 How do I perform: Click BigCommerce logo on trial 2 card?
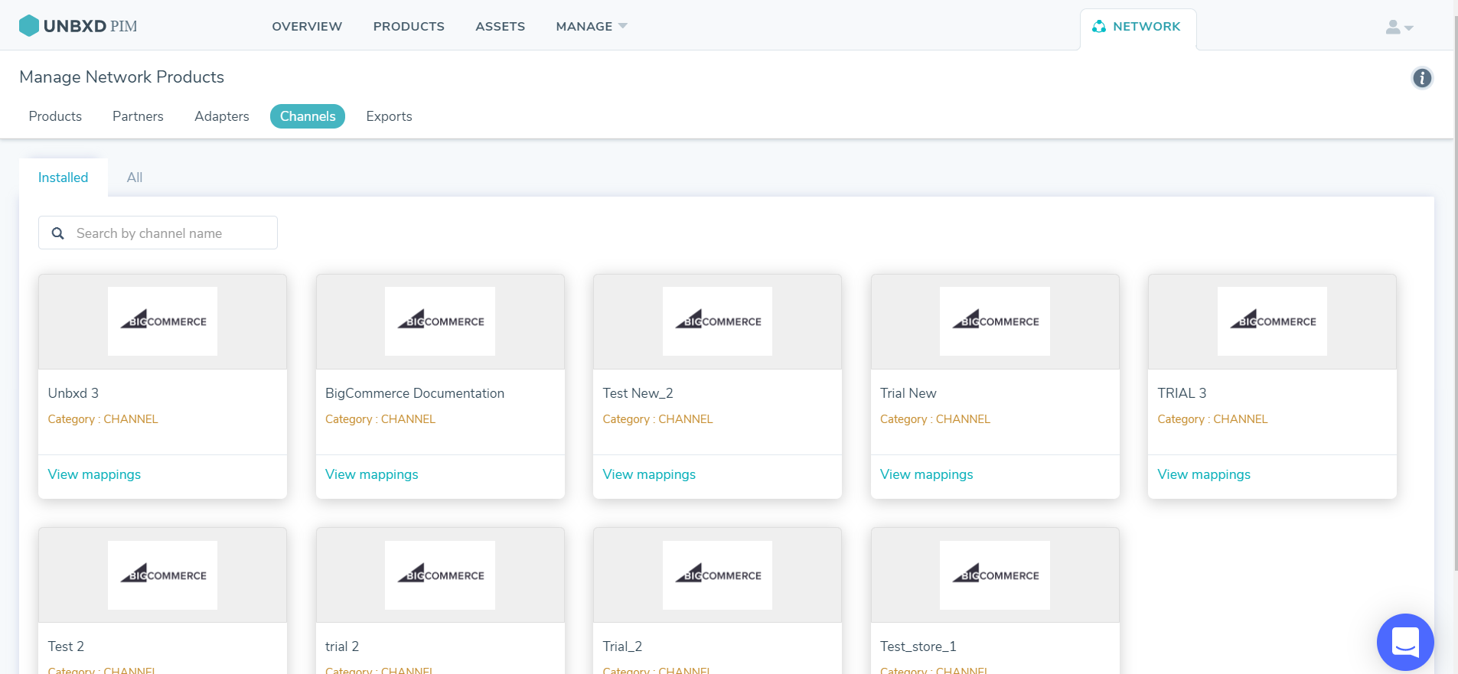coord(440,575)
